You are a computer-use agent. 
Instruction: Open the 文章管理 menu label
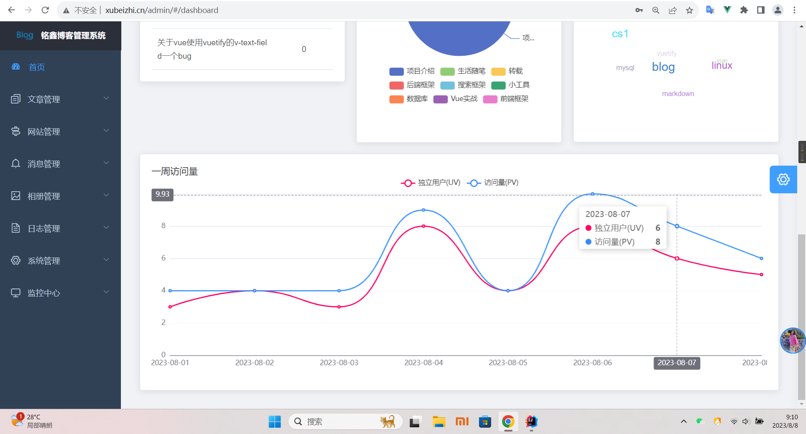[x=44, y=99]
